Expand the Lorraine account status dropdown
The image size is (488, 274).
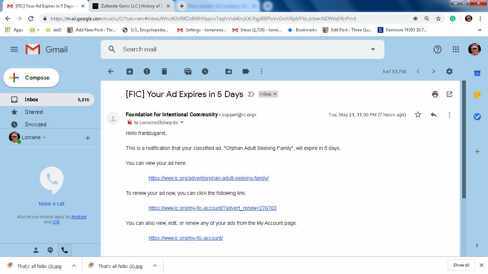pyautogui.click(x=44, y=138)
